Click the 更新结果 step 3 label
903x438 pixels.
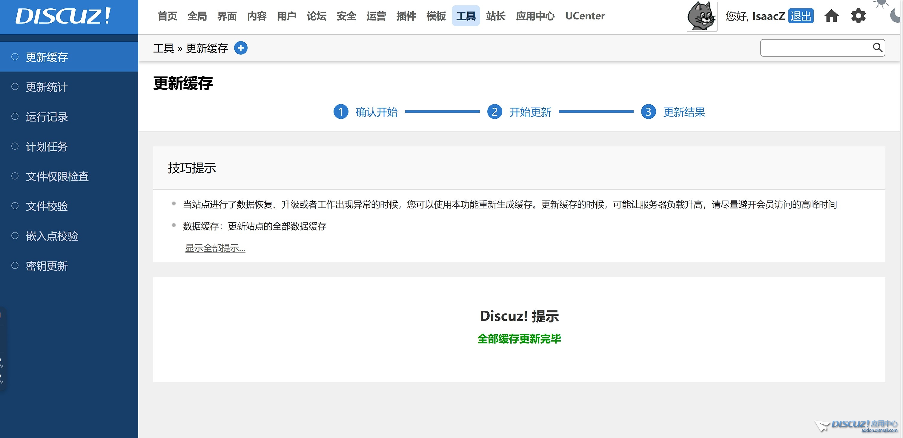click(x=684, y=112)
